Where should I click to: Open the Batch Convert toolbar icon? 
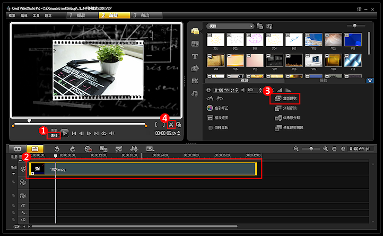tap(103, 149)
